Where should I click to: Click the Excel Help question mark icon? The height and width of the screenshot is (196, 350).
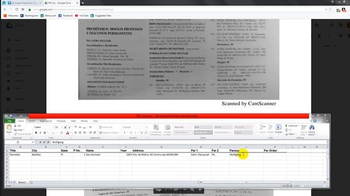(315, 121)
